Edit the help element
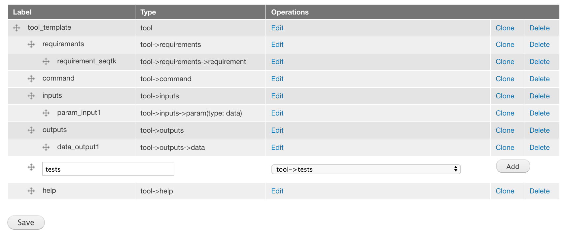The height and width of the screenshot is (237, 564). pos(277,191)
